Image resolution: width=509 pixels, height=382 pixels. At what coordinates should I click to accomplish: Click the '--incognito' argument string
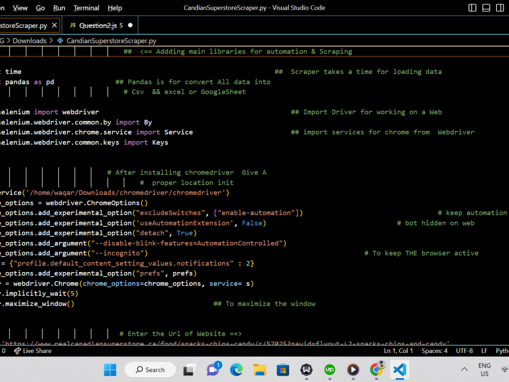pos(118,253)
